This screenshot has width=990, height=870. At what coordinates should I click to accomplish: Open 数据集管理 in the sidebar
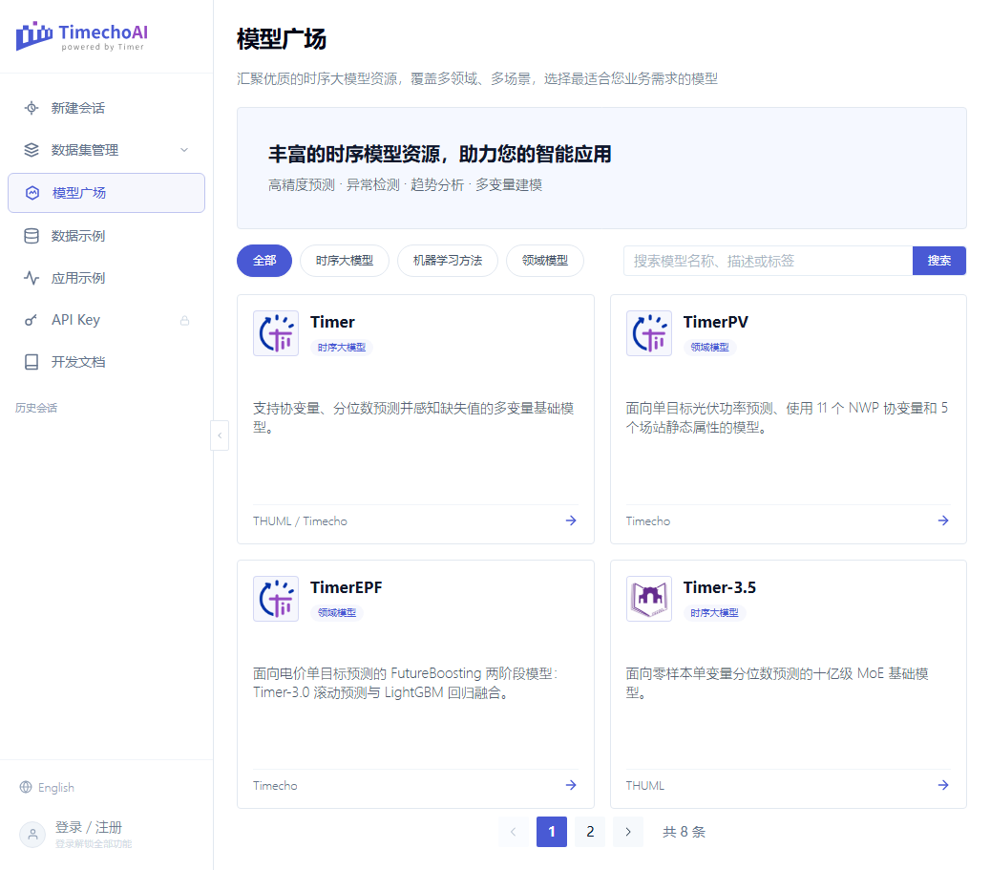(106, 150)
